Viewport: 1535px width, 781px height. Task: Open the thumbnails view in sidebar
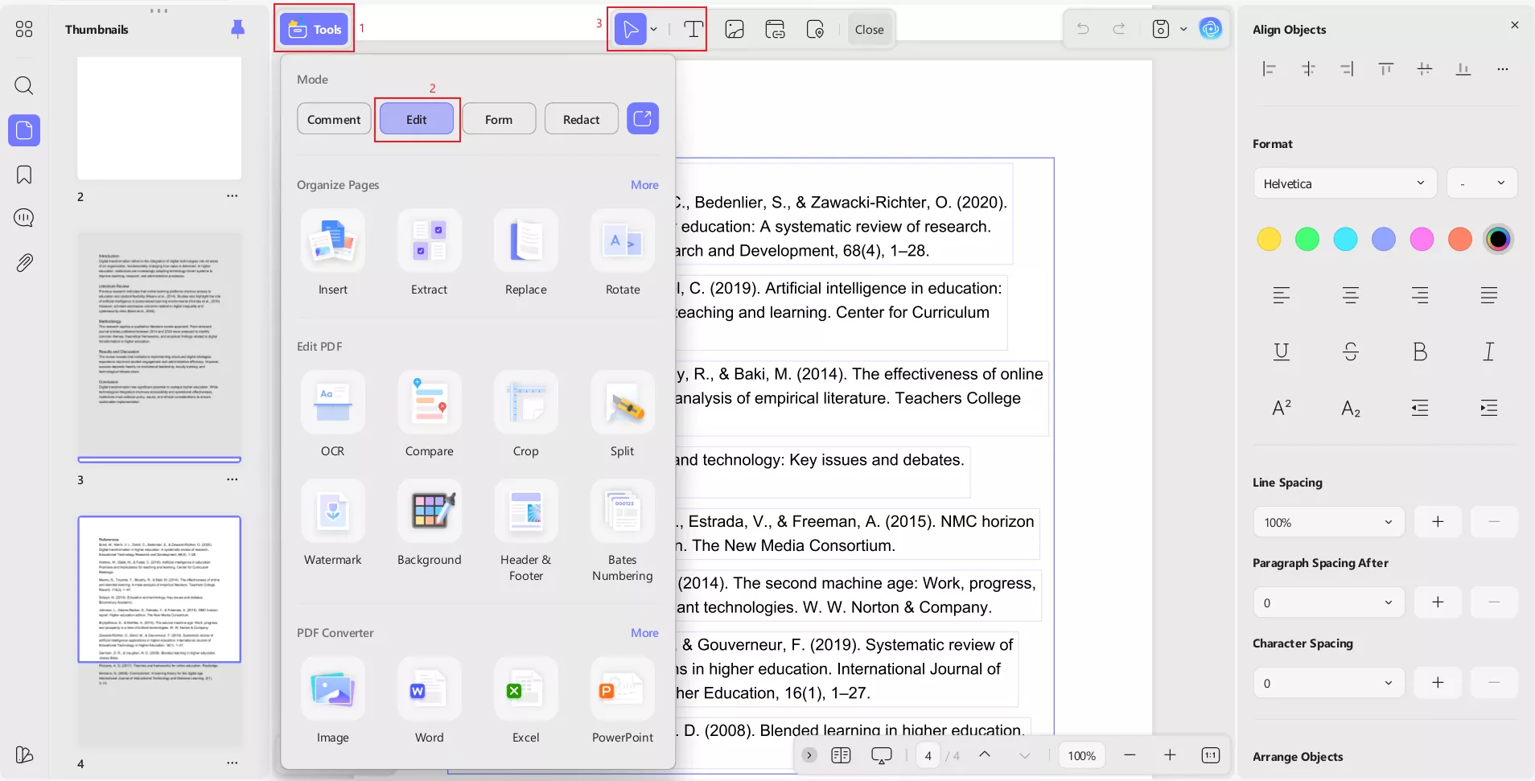24,130
